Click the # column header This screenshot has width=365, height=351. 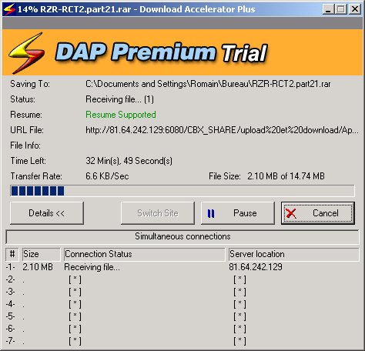pos(12,254)
